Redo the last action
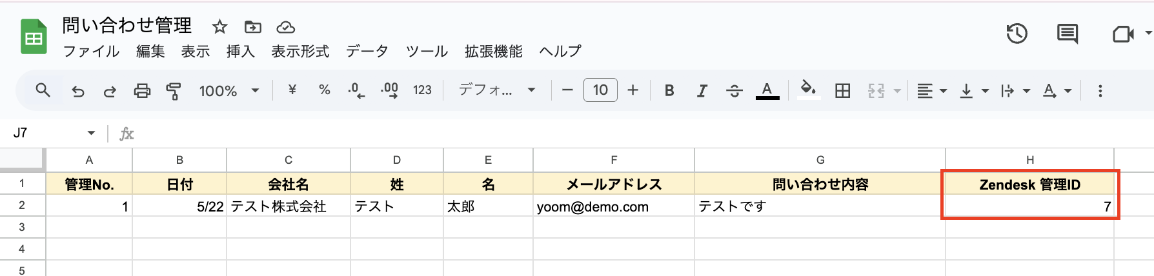1154x276 pixels. pyautogui.click(x=110, y=91)
